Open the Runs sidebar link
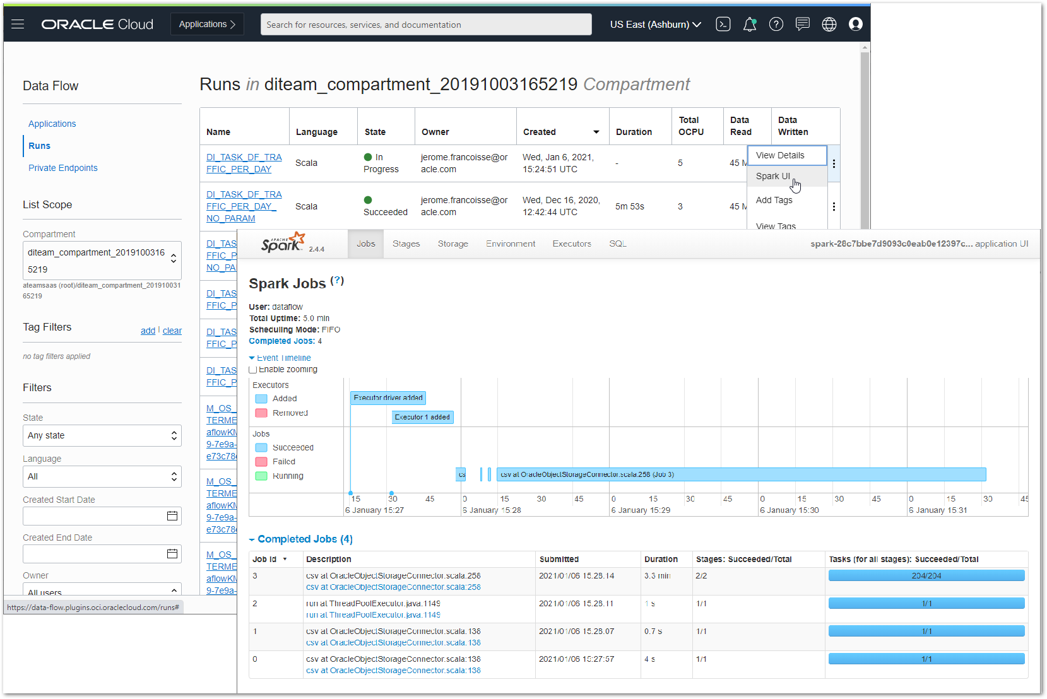The height and width of the screenshot is (699, 1047). 39,146
